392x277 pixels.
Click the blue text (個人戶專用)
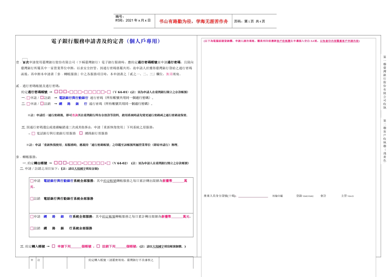(143, 41)
